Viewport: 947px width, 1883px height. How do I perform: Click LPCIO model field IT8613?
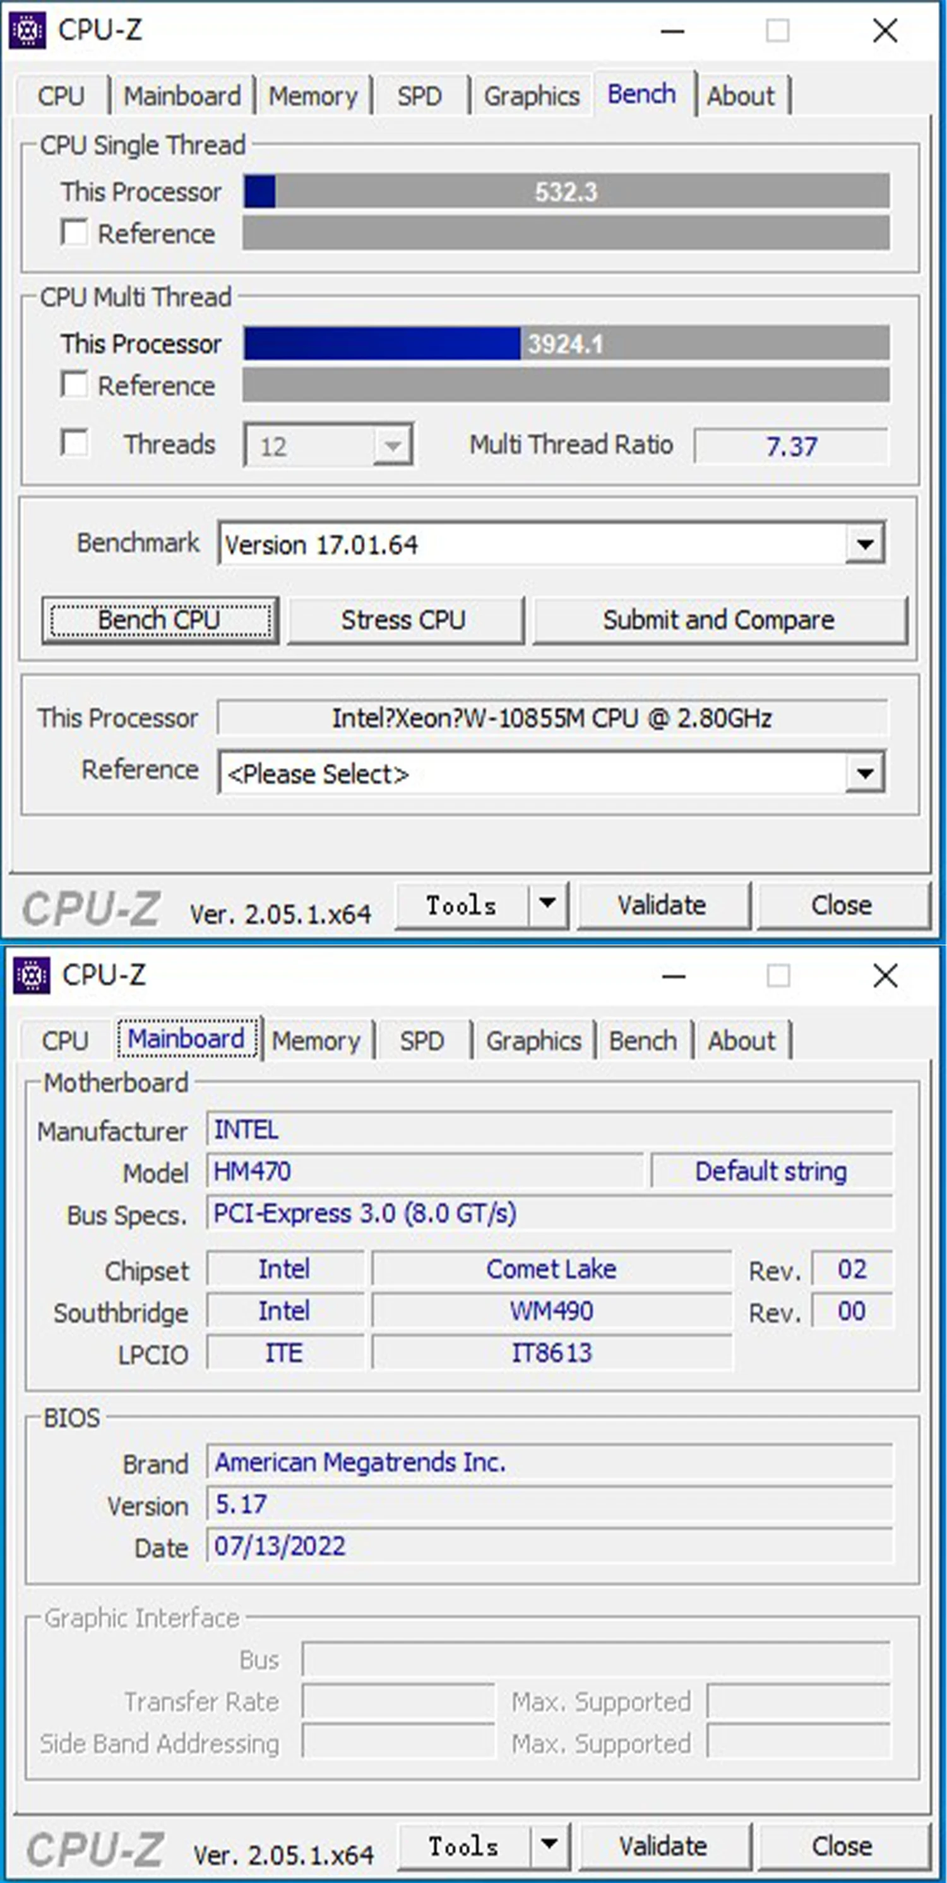[x=552, y=1353]
